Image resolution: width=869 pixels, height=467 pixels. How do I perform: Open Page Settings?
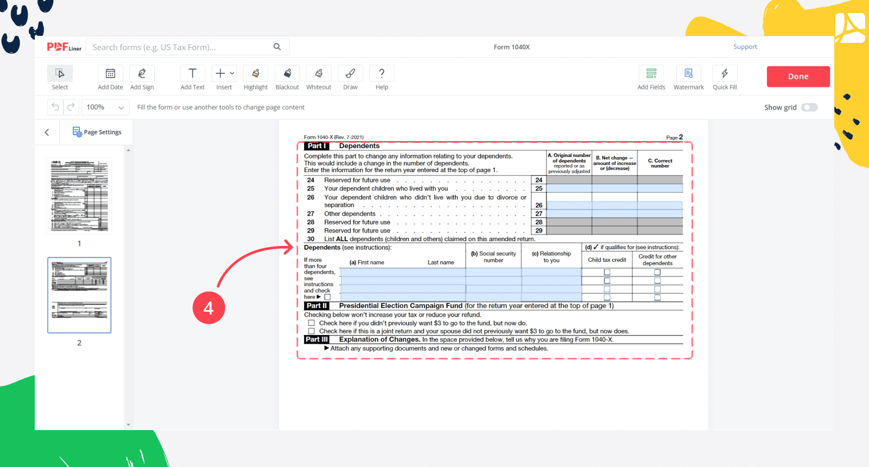click(x=97, y=132)
